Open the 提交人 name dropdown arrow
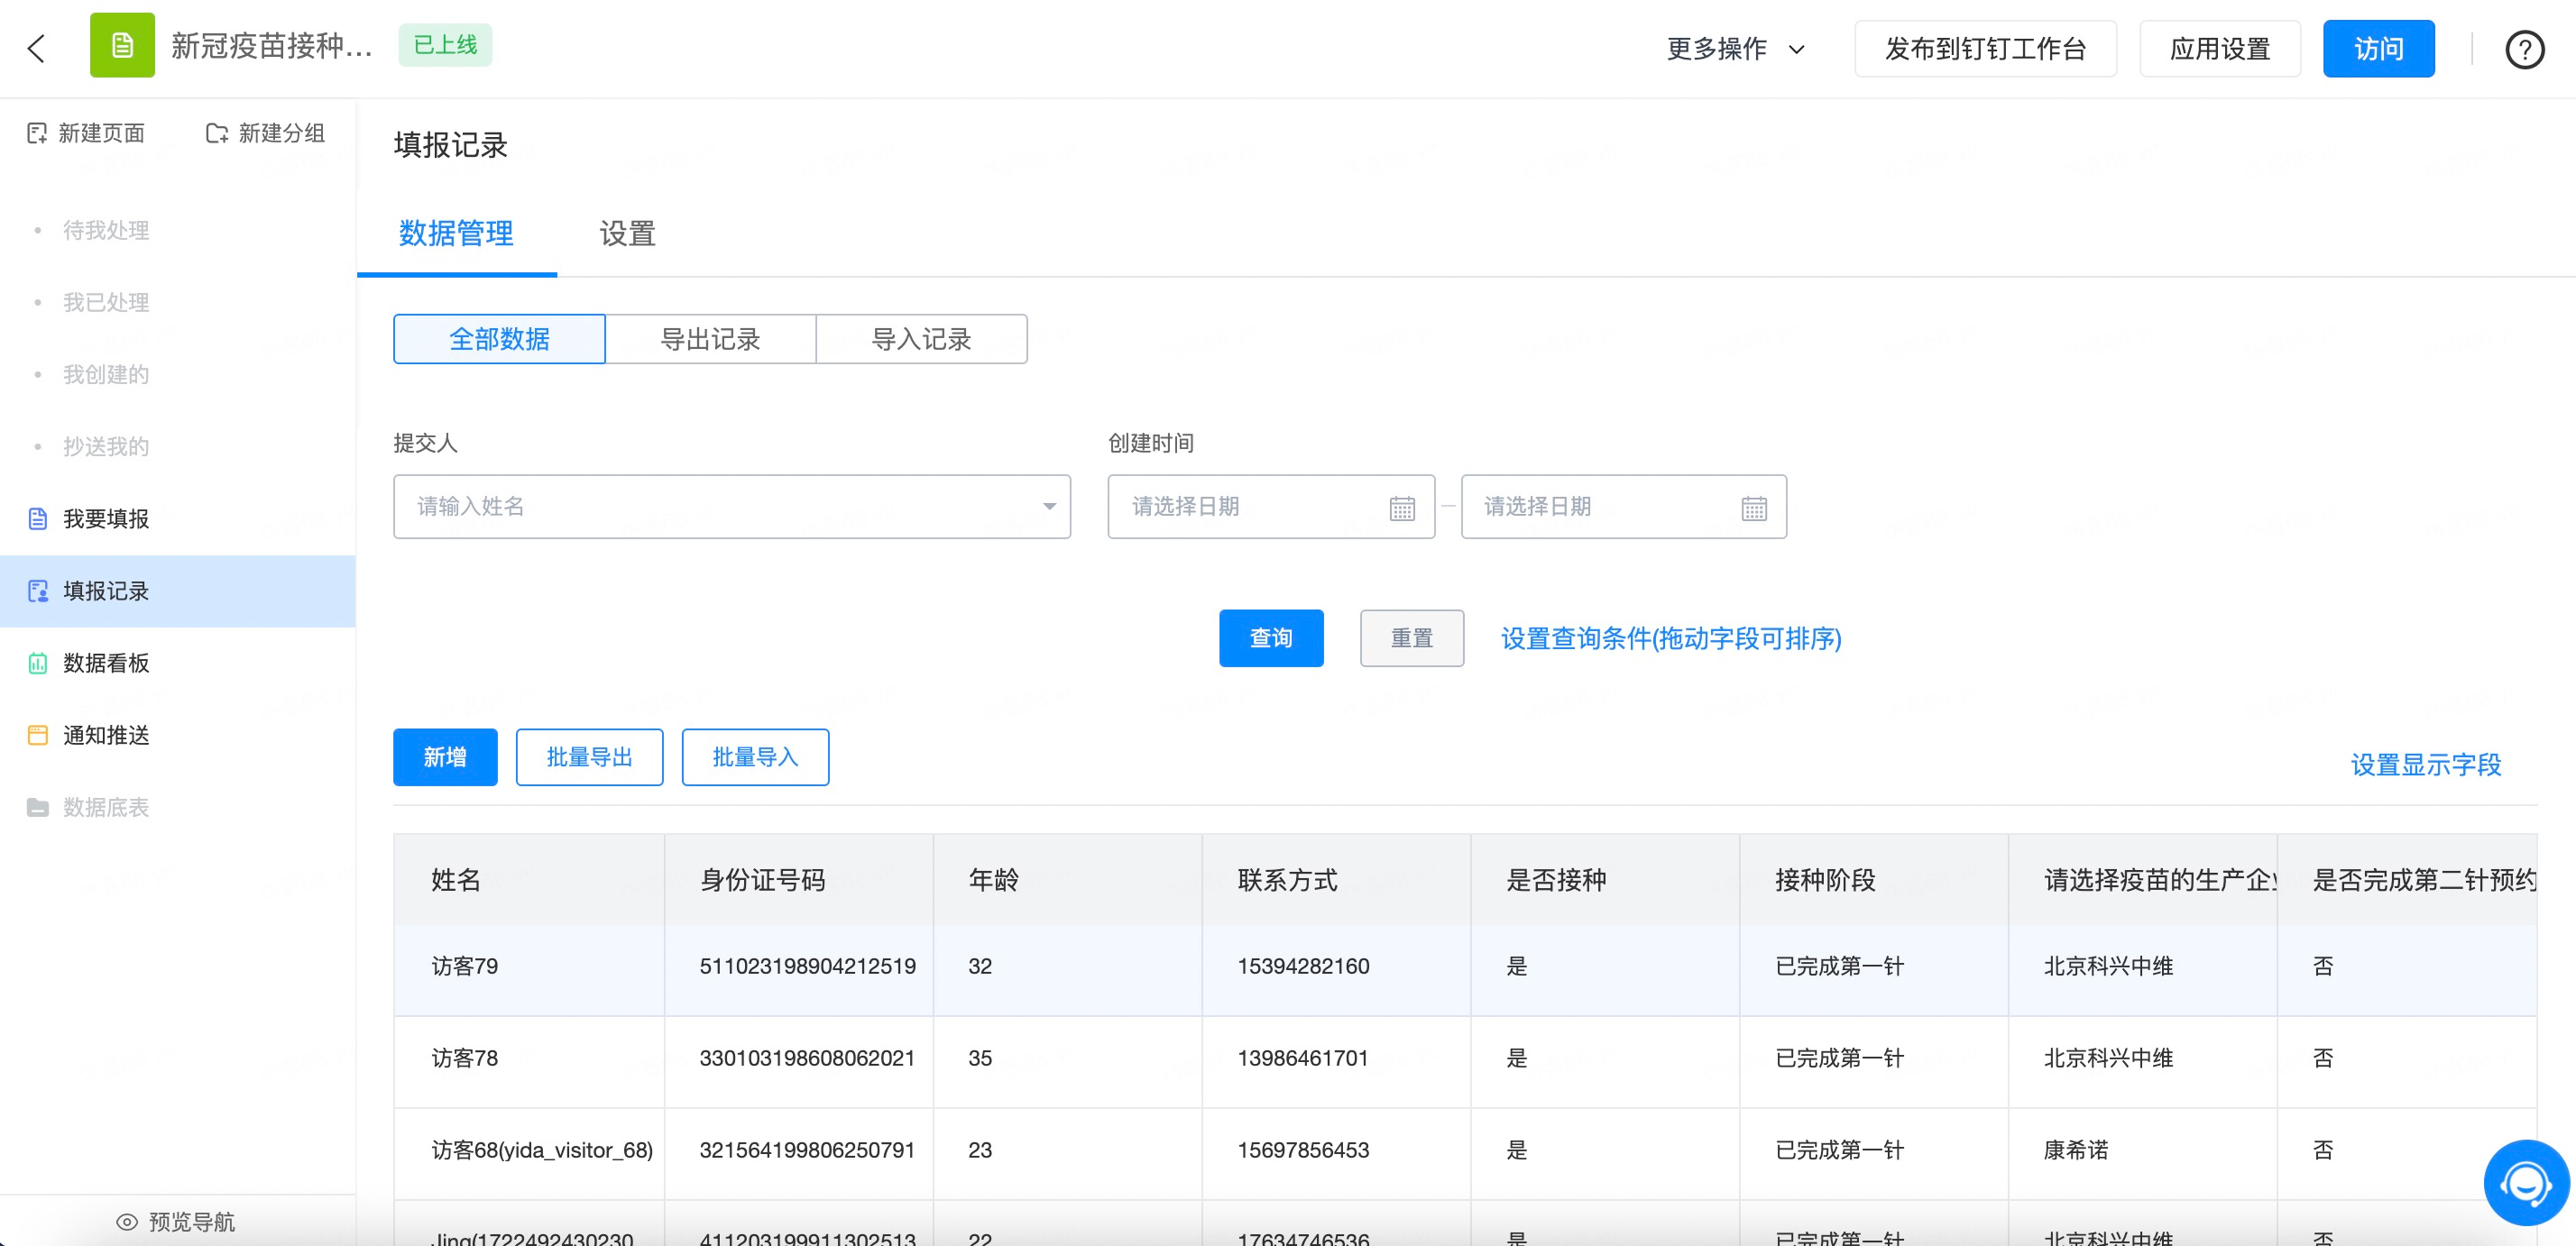 (x=1049, y=507)
